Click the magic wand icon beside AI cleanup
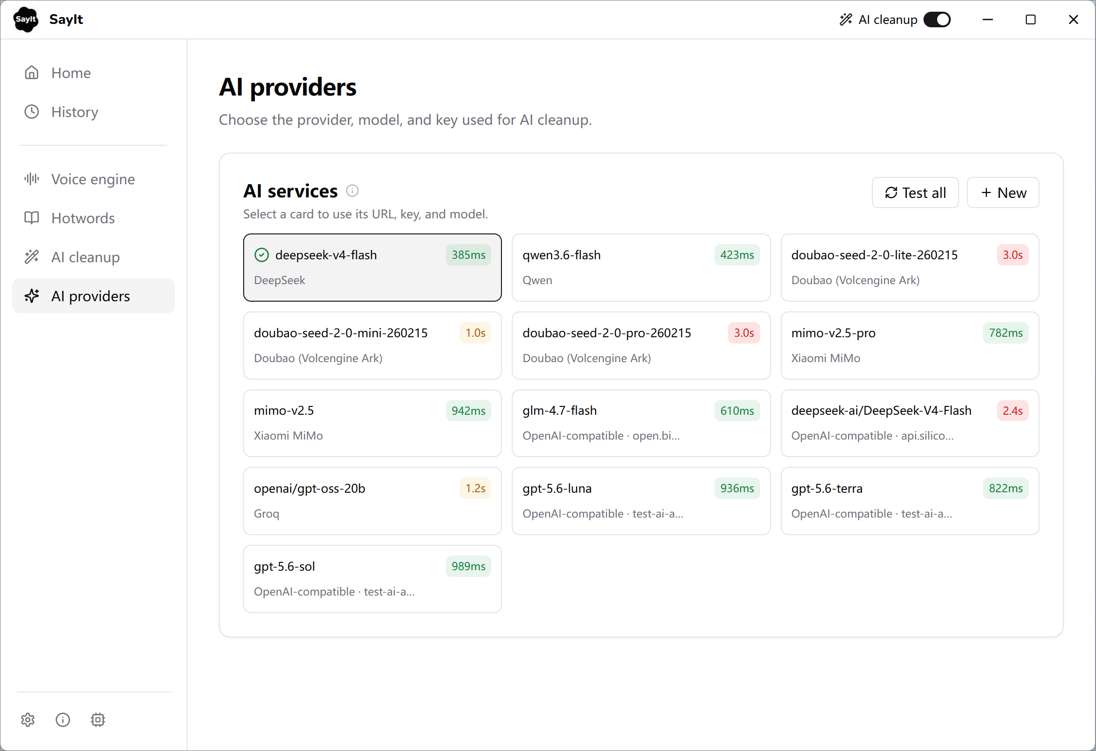The width and height of the screenshot is (1096, 751). click(846, 19)
